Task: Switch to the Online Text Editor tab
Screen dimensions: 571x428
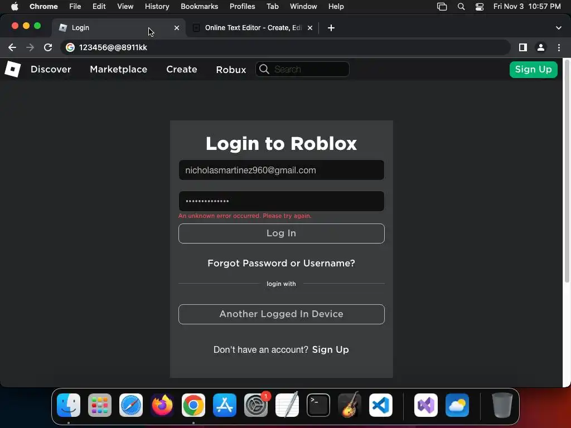Action: coord(253,28)
